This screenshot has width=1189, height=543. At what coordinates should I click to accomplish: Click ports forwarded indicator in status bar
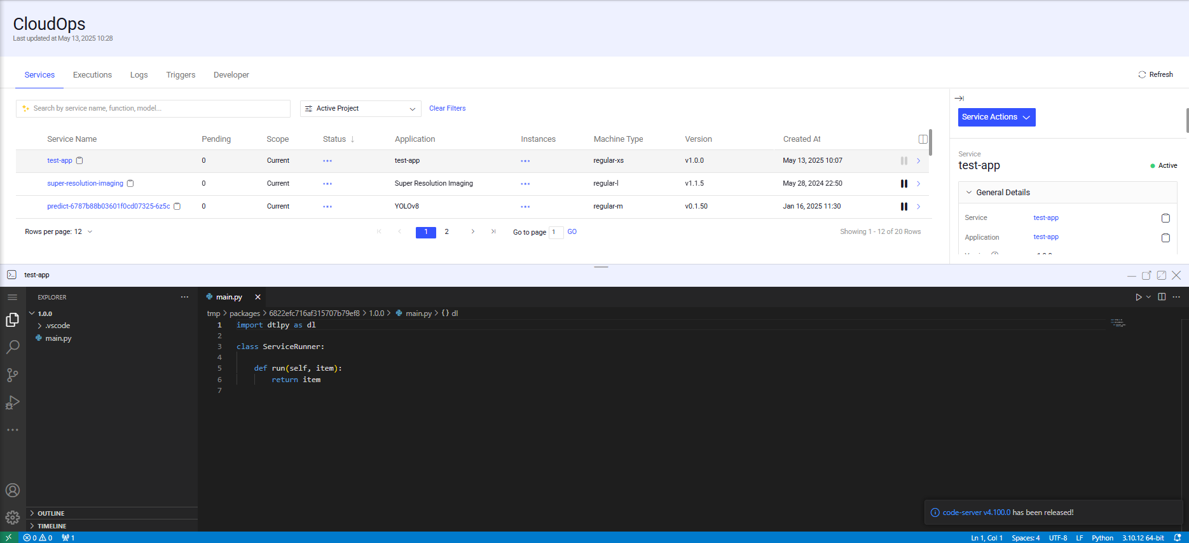(68, 538)
